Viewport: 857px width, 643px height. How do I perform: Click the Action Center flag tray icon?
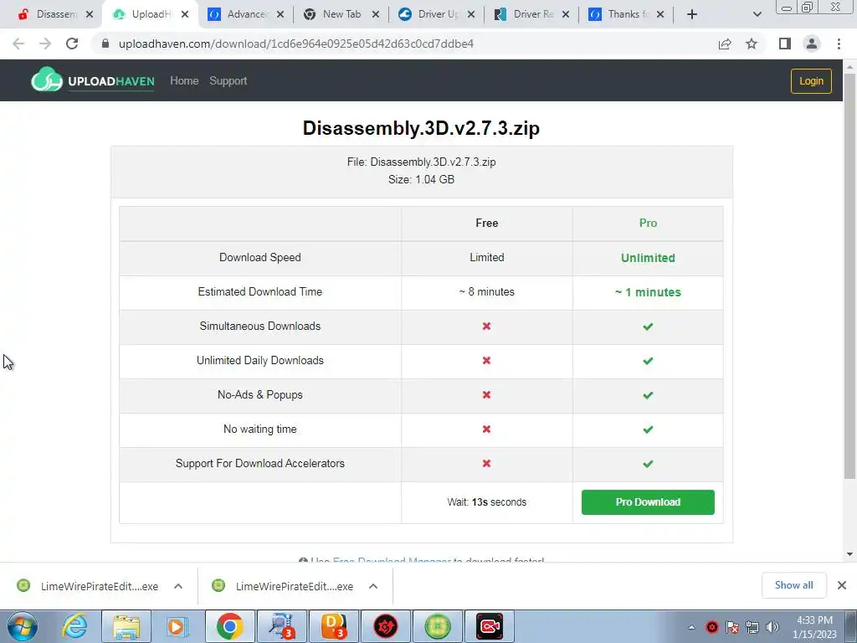tap(732, 627)
